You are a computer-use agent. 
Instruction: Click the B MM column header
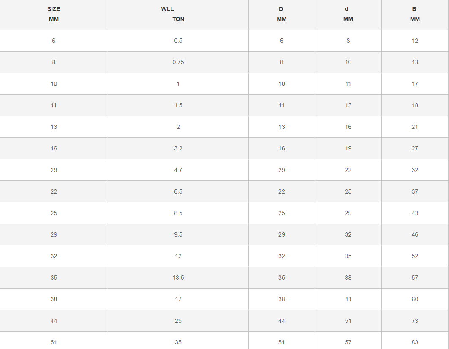[x=415, y=14]
